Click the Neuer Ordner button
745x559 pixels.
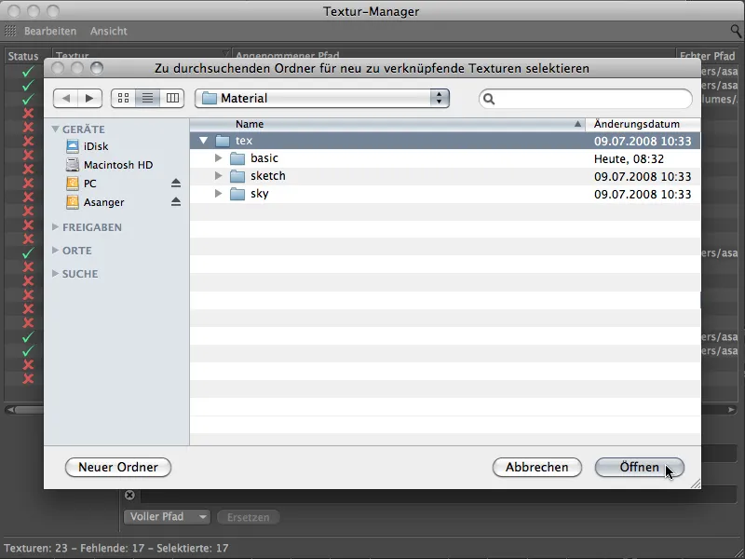pos(118,468)
